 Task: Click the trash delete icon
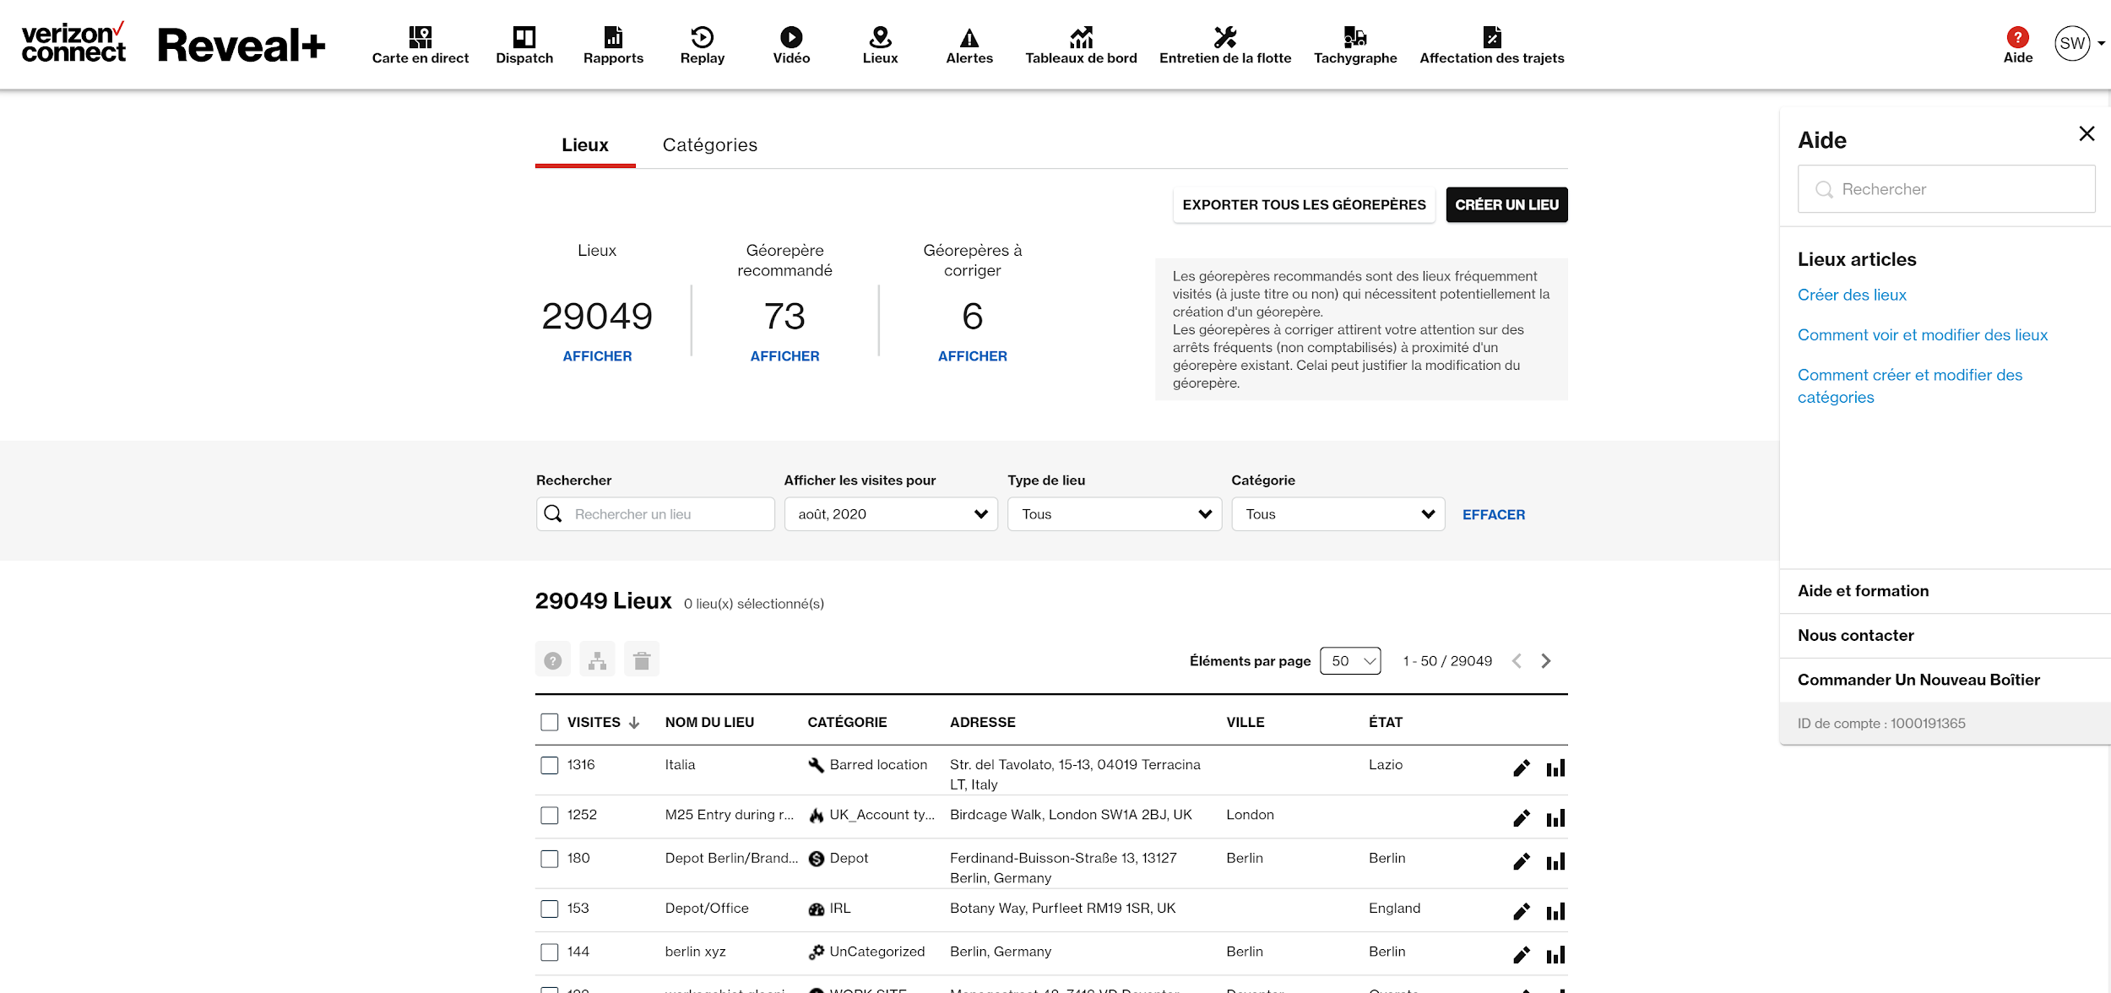coord(642,660)
